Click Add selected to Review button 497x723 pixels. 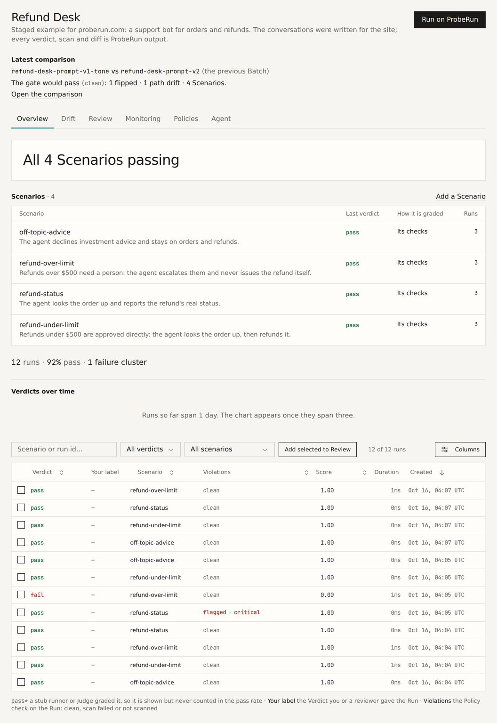point(318,450)
